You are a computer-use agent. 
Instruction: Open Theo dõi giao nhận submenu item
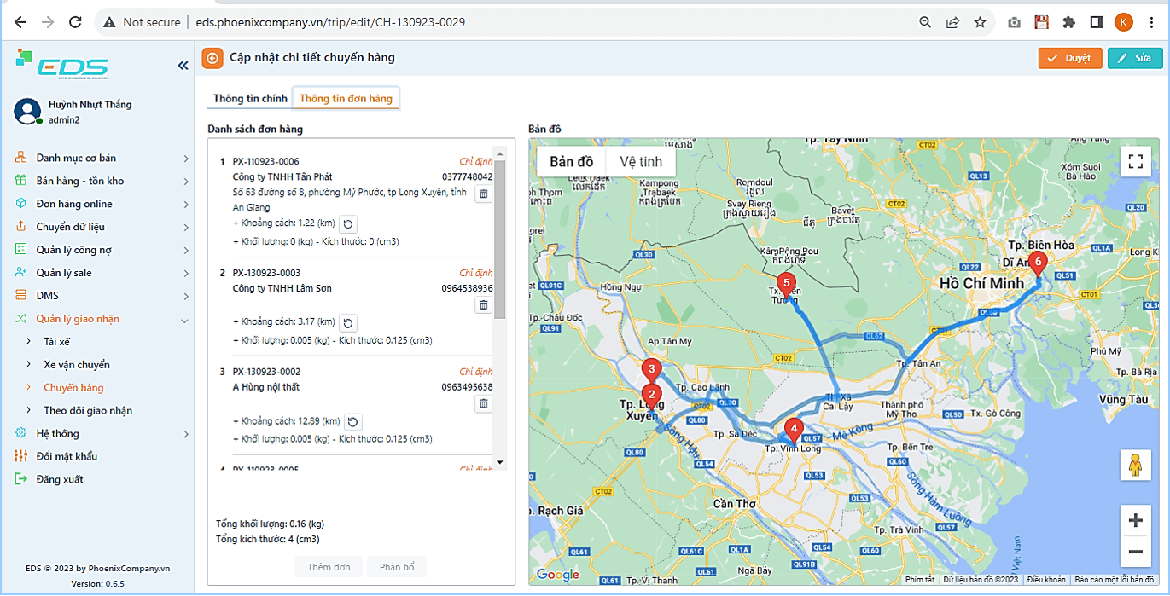(x=88, y=410)
